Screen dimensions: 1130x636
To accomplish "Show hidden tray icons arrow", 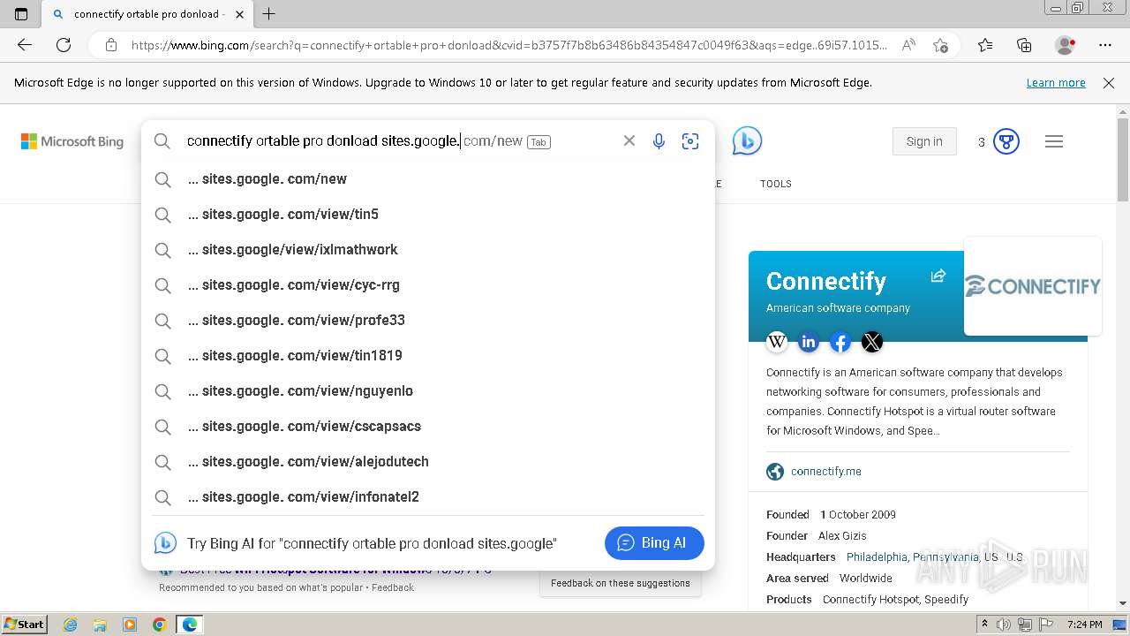I will pos(984,625).
